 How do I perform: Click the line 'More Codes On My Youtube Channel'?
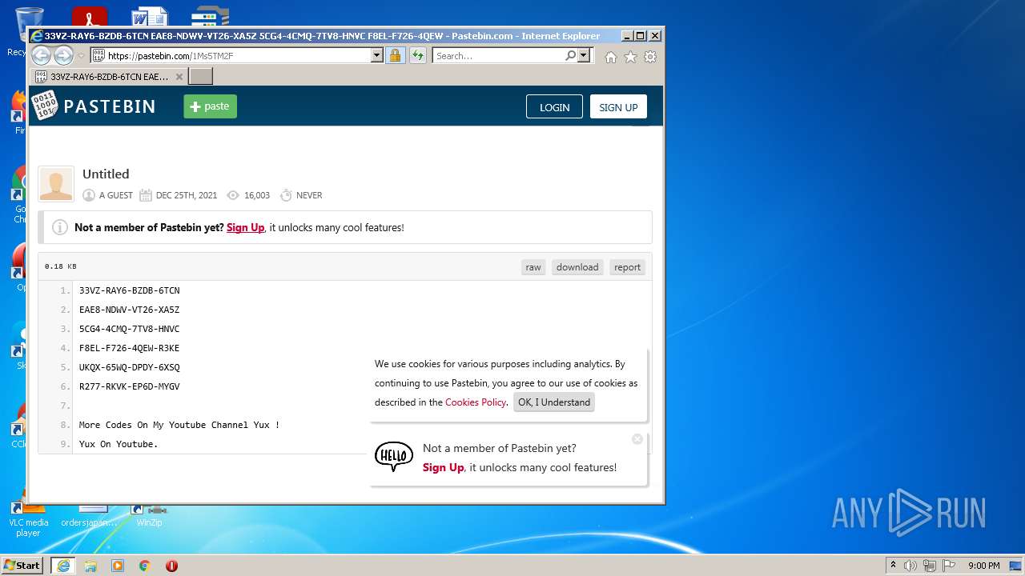179,425
